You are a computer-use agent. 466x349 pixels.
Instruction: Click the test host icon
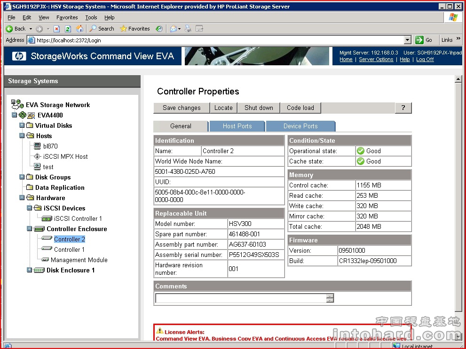coord(37,167)
